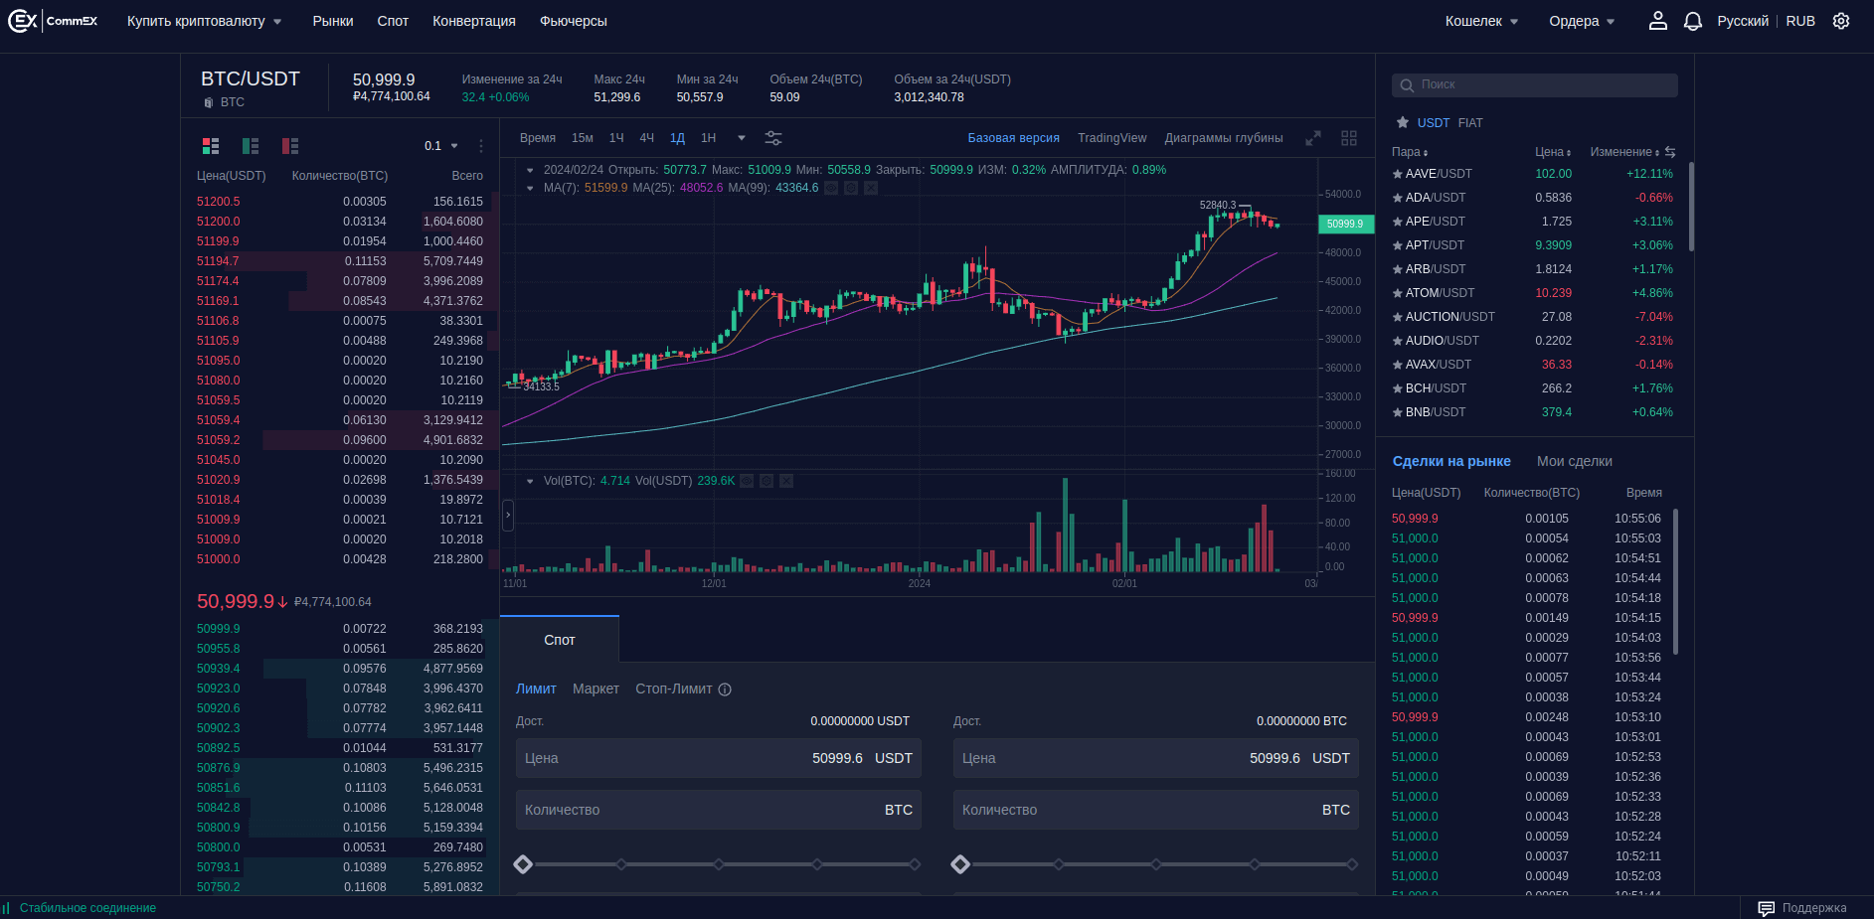Expand more chart timeframe options arrow
This screenshot has width=1874, height=919.
coord(741,138)
